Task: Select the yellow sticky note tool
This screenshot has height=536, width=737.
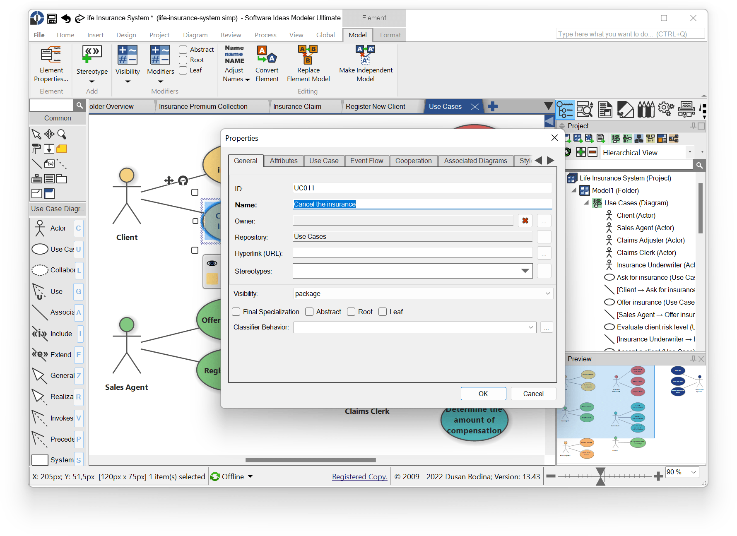Action: 62,148
